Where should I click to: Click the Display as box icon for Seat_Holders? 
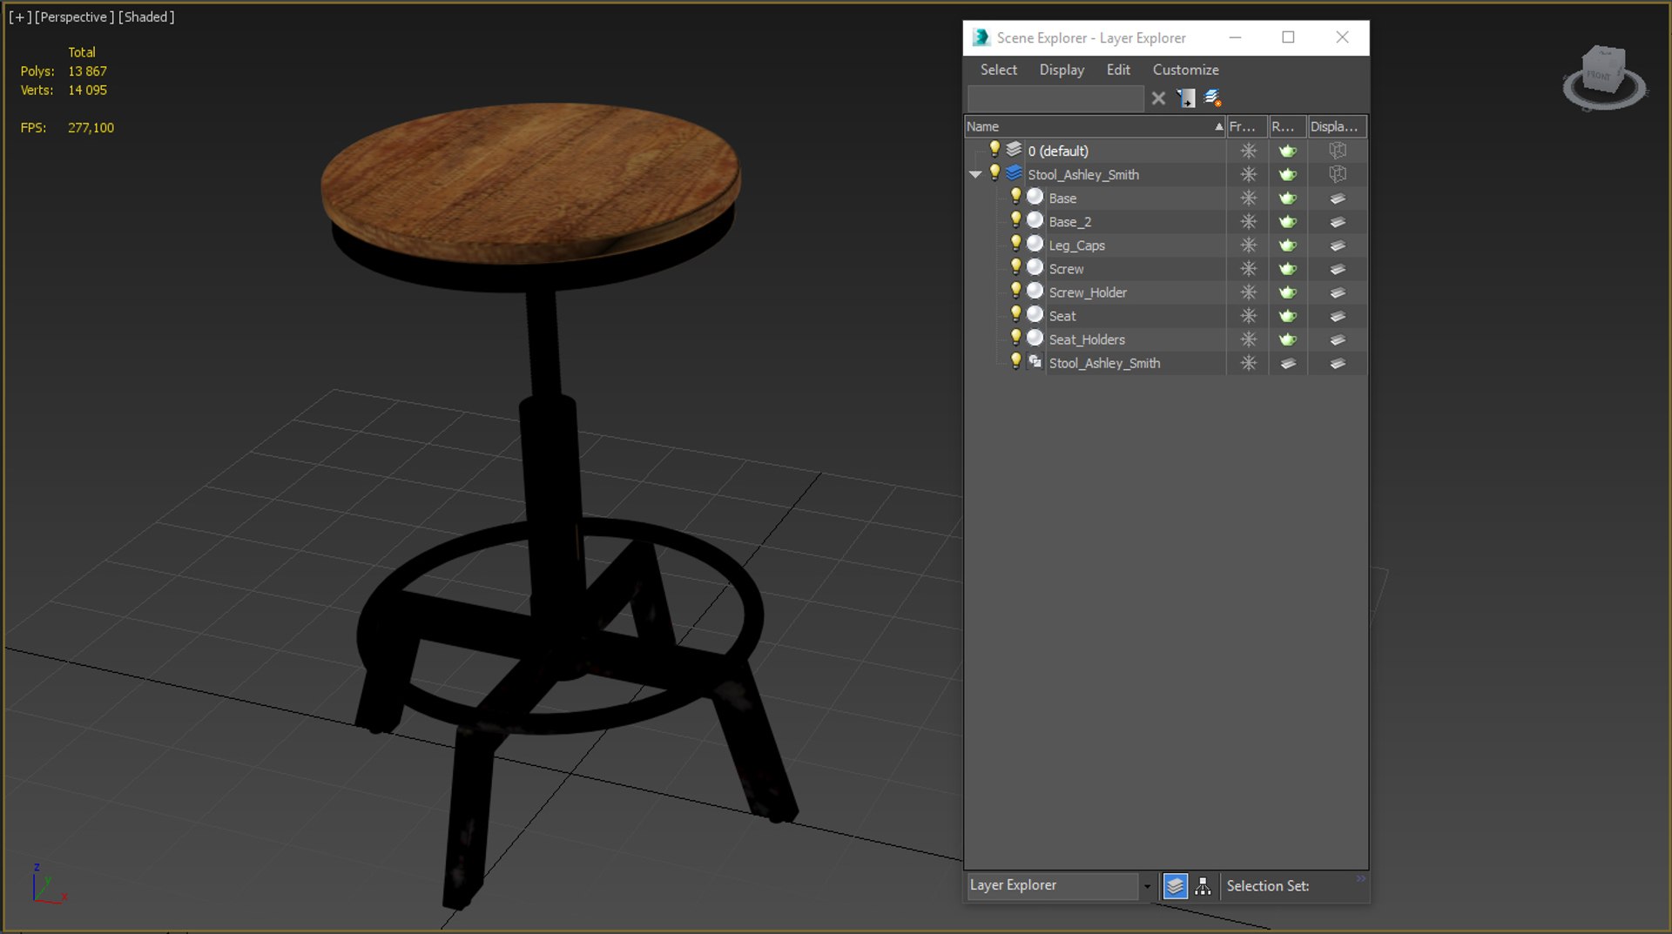coord(1338,339)
